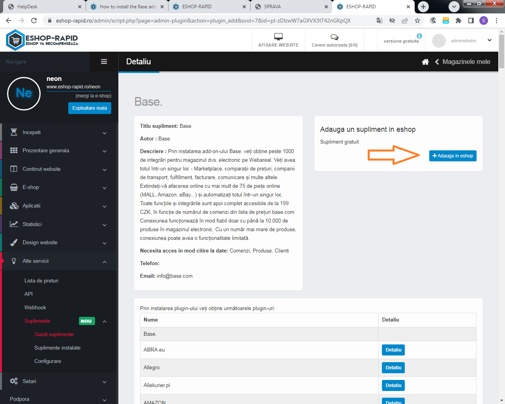The image size is (505, 404).
Task: Expand the Aplicatii chevron
Action: tap(105, 206)
